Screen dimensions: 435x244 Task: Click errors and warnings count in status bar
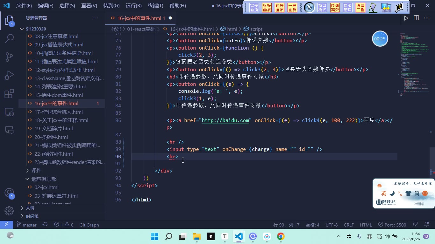[64, 225]
